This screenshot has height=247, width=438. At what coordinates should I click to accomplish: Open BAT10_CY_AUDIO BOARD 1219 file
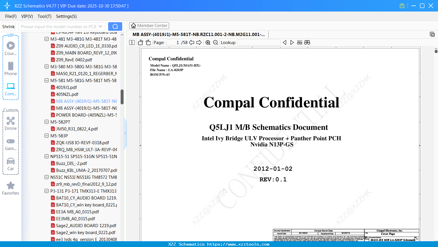click(x=86, y=198)
